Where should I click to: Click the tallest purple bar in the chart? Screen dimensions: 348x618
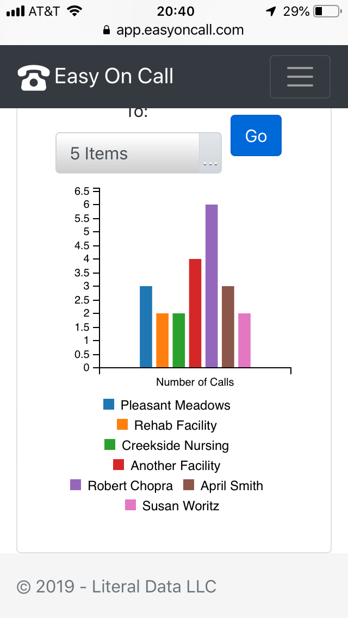[212, 286]
